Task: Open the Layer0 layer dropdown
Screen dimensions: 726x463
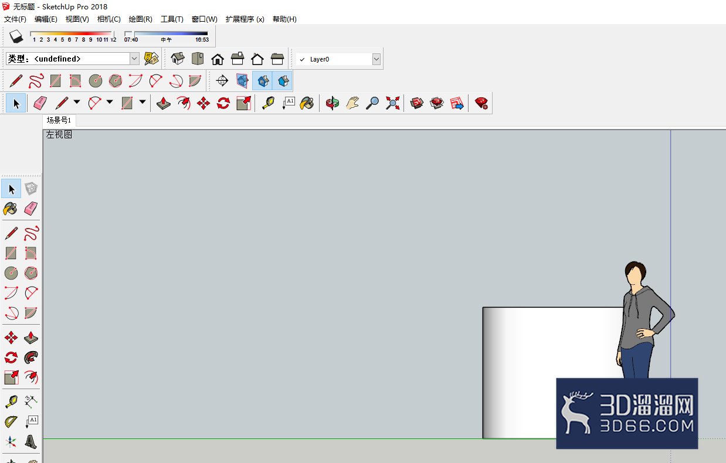Action: [x=338, y=59]
